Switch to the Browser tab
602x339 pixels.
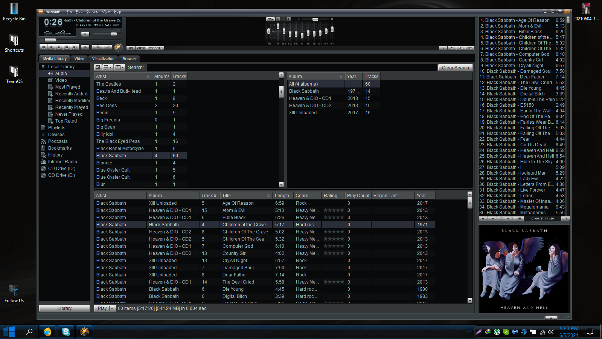point(130,58)
